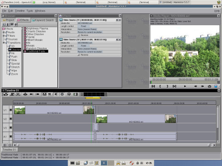Open Length control dropdown for V1 source
This screenshot has width=222, height=166.
(x=83, y=26)
